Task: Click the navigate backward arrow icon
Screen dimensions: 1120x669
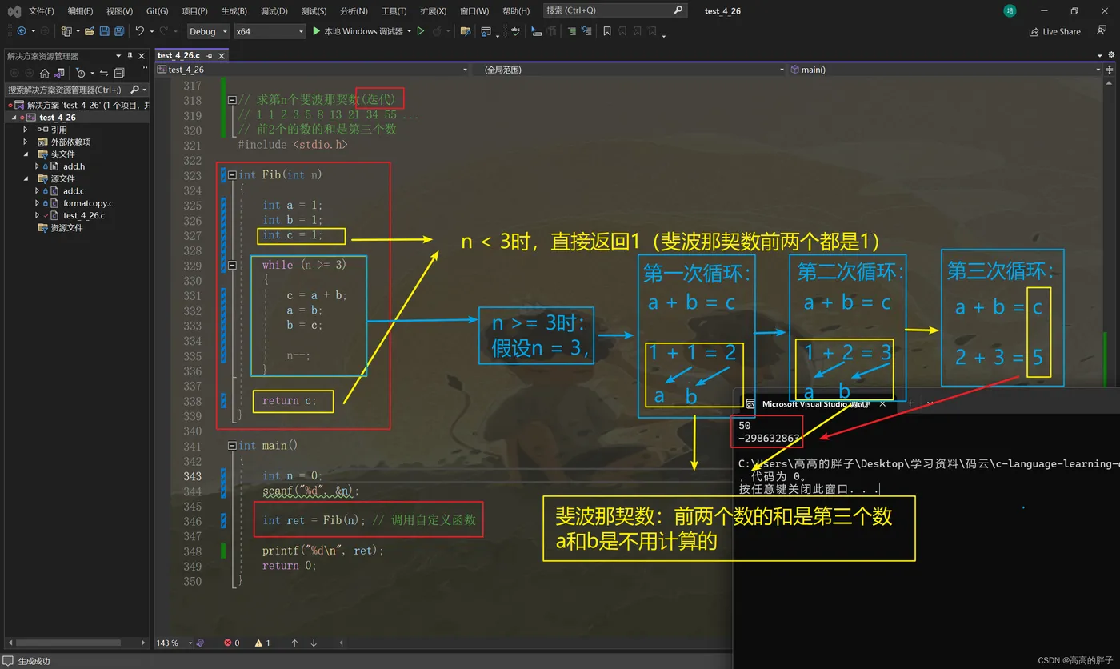Action: click(22, 31)
